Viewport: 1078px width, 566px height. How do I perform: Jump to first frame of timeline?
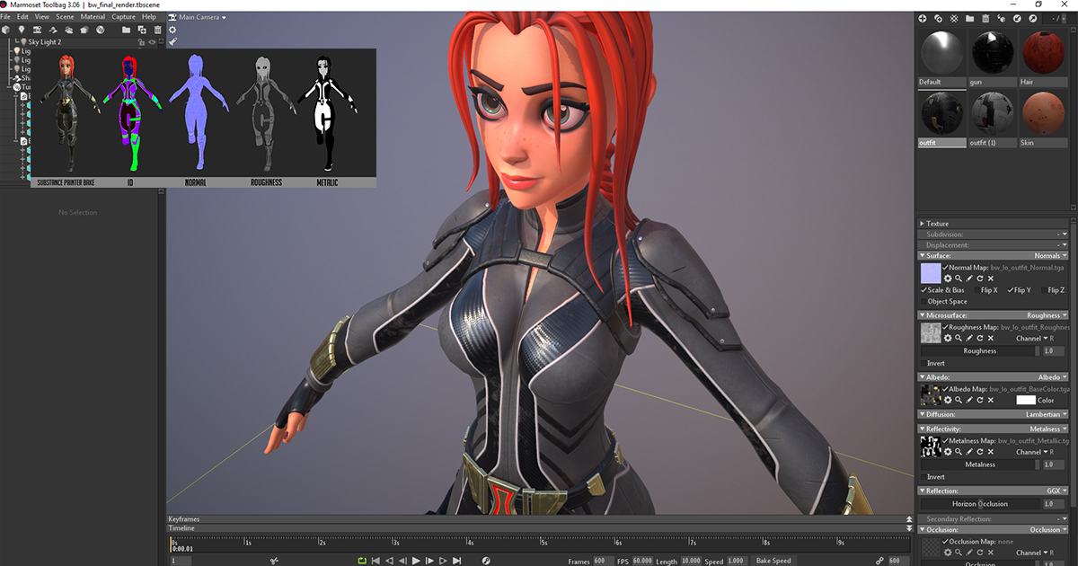tap(376, 561)
